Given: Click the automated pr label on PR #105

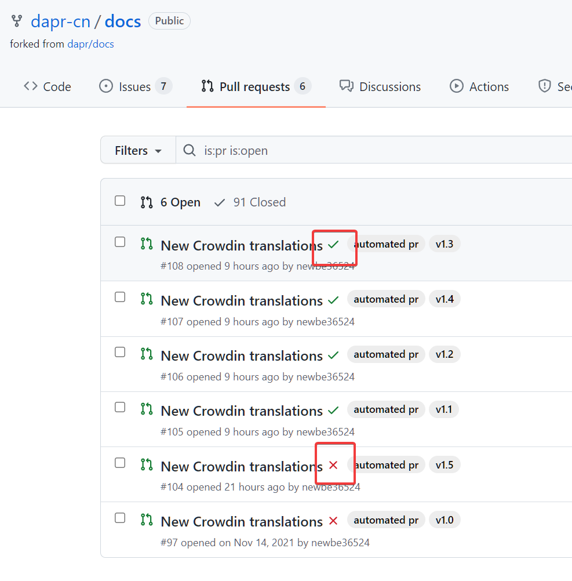Looking at the screenshot, I should [x=386, y=409].
